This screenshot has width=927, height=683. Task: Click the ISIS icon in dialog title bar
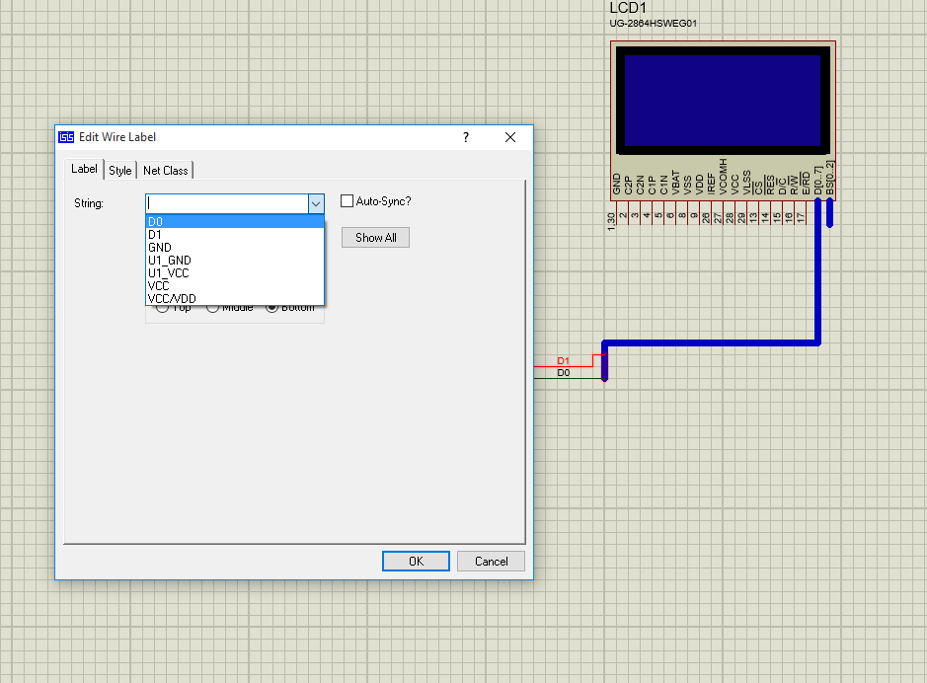point(67,137)
